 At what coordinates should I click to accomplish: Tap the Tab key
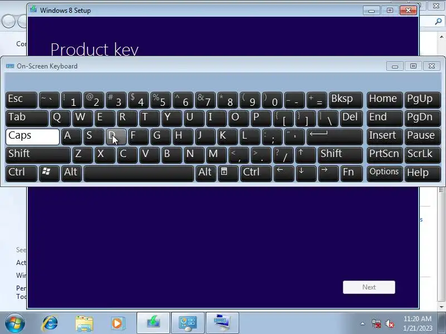[x=27, y=119]
